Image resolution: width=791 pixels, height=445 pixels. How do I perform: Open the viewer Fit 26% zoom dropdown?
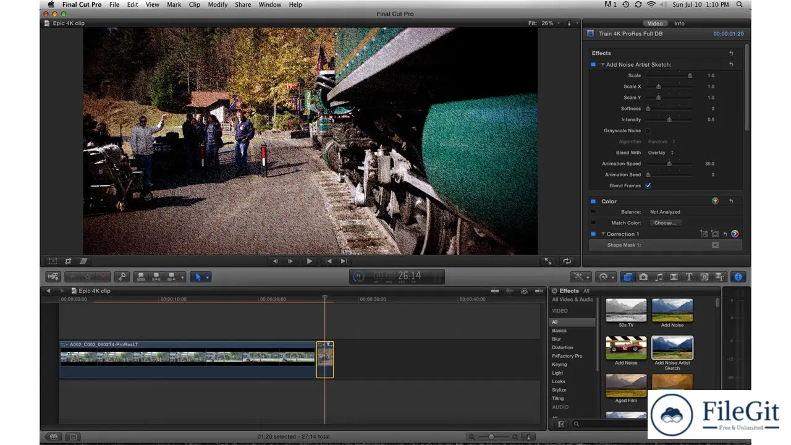544,23
